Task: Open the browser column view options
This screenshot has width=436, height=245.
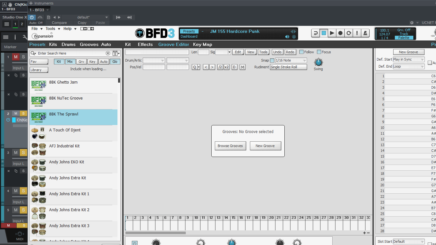Action: click(116, 53)
